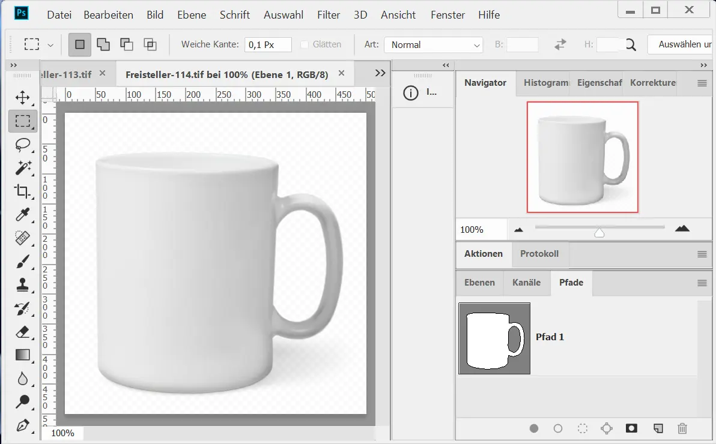Select the Move tool
The height and width of the screenshot is (444, 716).
[22, 97]
